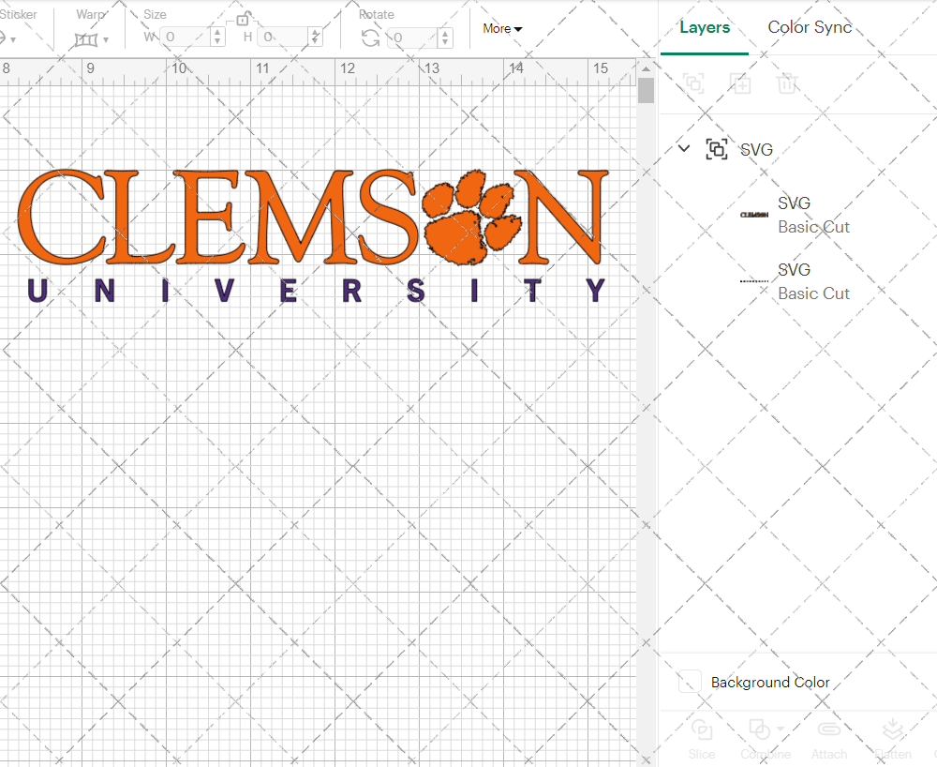Viewport: 937px width, 767px height.
Task: Collapse the SVG group in the Layers panel
Action: pos(683,149)
